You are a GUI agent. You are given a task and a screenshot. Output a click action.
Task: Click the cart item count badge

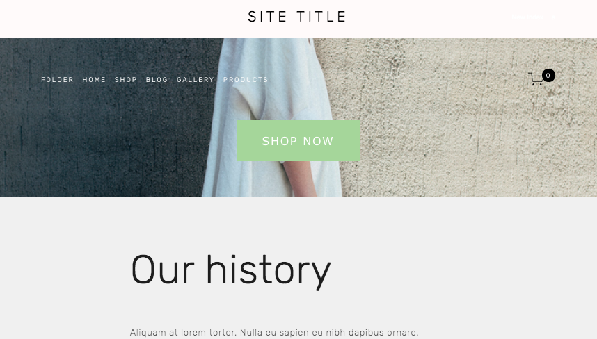(548, 75)
